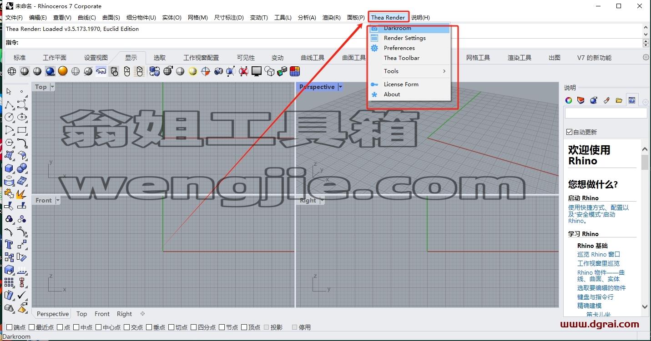Enable the 垂点 osnap checkbox
This screenshot has height=341, width=651.
click(x=149, y=327)
